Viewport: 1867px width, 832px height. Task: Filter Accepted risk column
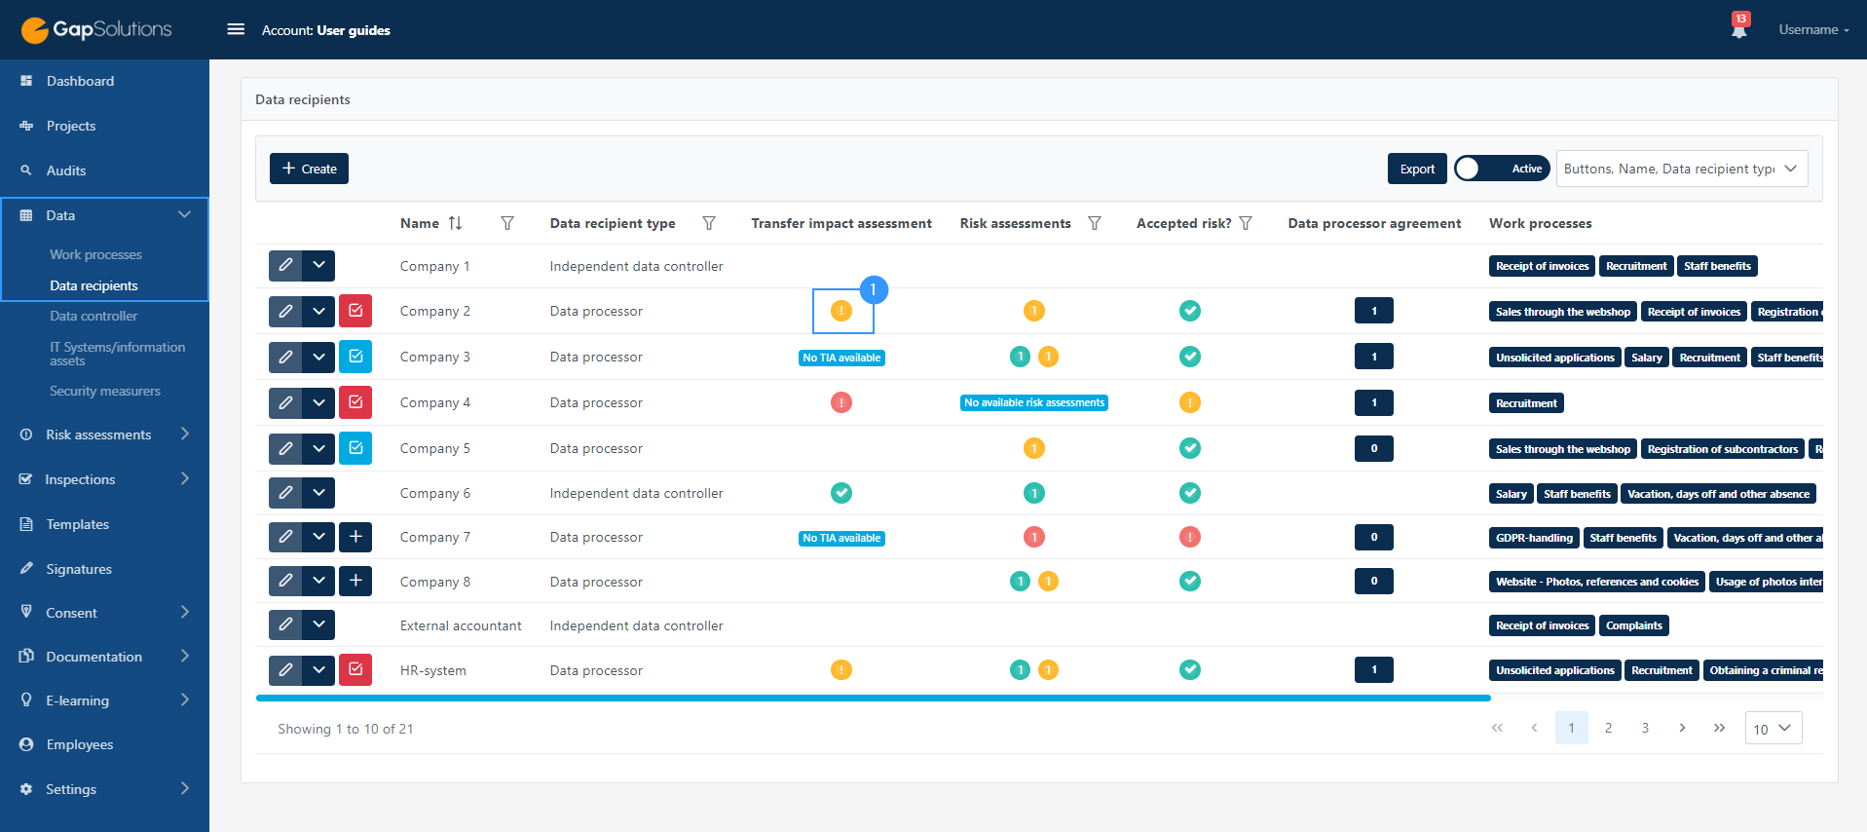1246,223
